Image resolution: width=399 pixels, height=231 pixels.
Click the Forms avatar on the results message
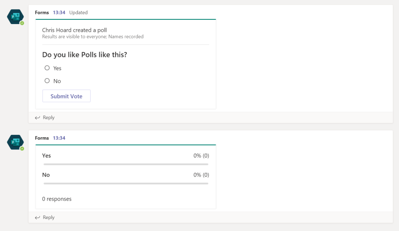tap(15, 142)
